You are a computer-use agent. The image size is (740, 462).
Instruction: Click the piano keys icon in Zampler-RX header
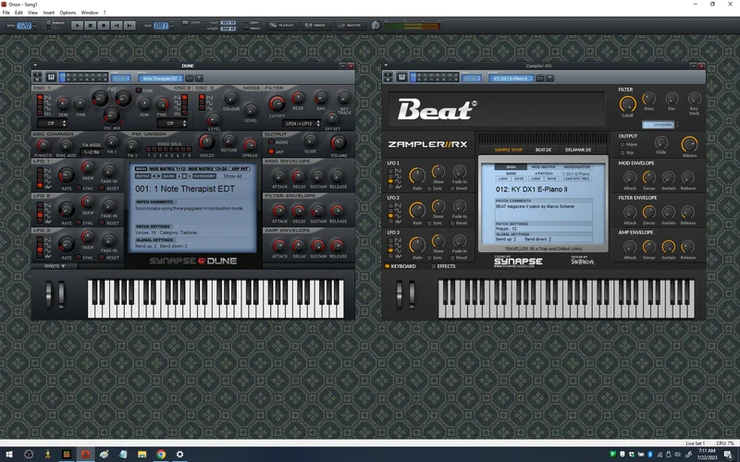[x=401, y=79]
